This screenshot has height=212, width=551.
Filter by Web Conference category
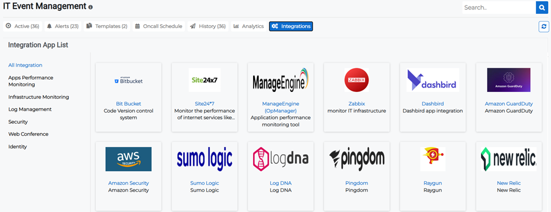(x=29, y=134)
